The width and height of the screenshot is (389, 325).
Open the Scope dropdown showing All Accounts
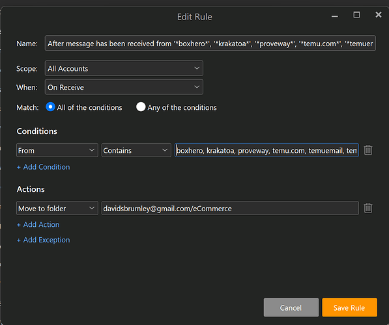[x=124, y=68]
